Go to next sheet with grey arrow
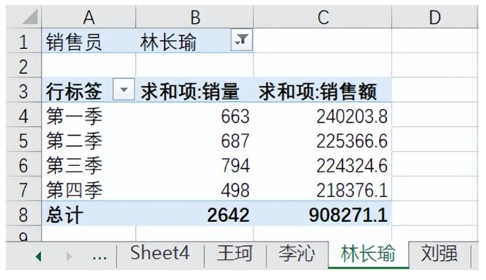Screen dimensions: 486x280 click(69, 257)
